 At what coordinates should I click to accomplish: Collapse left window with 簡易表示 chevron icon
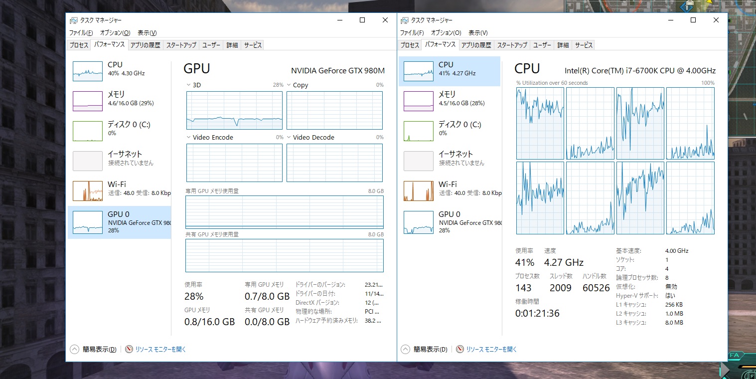75,350
